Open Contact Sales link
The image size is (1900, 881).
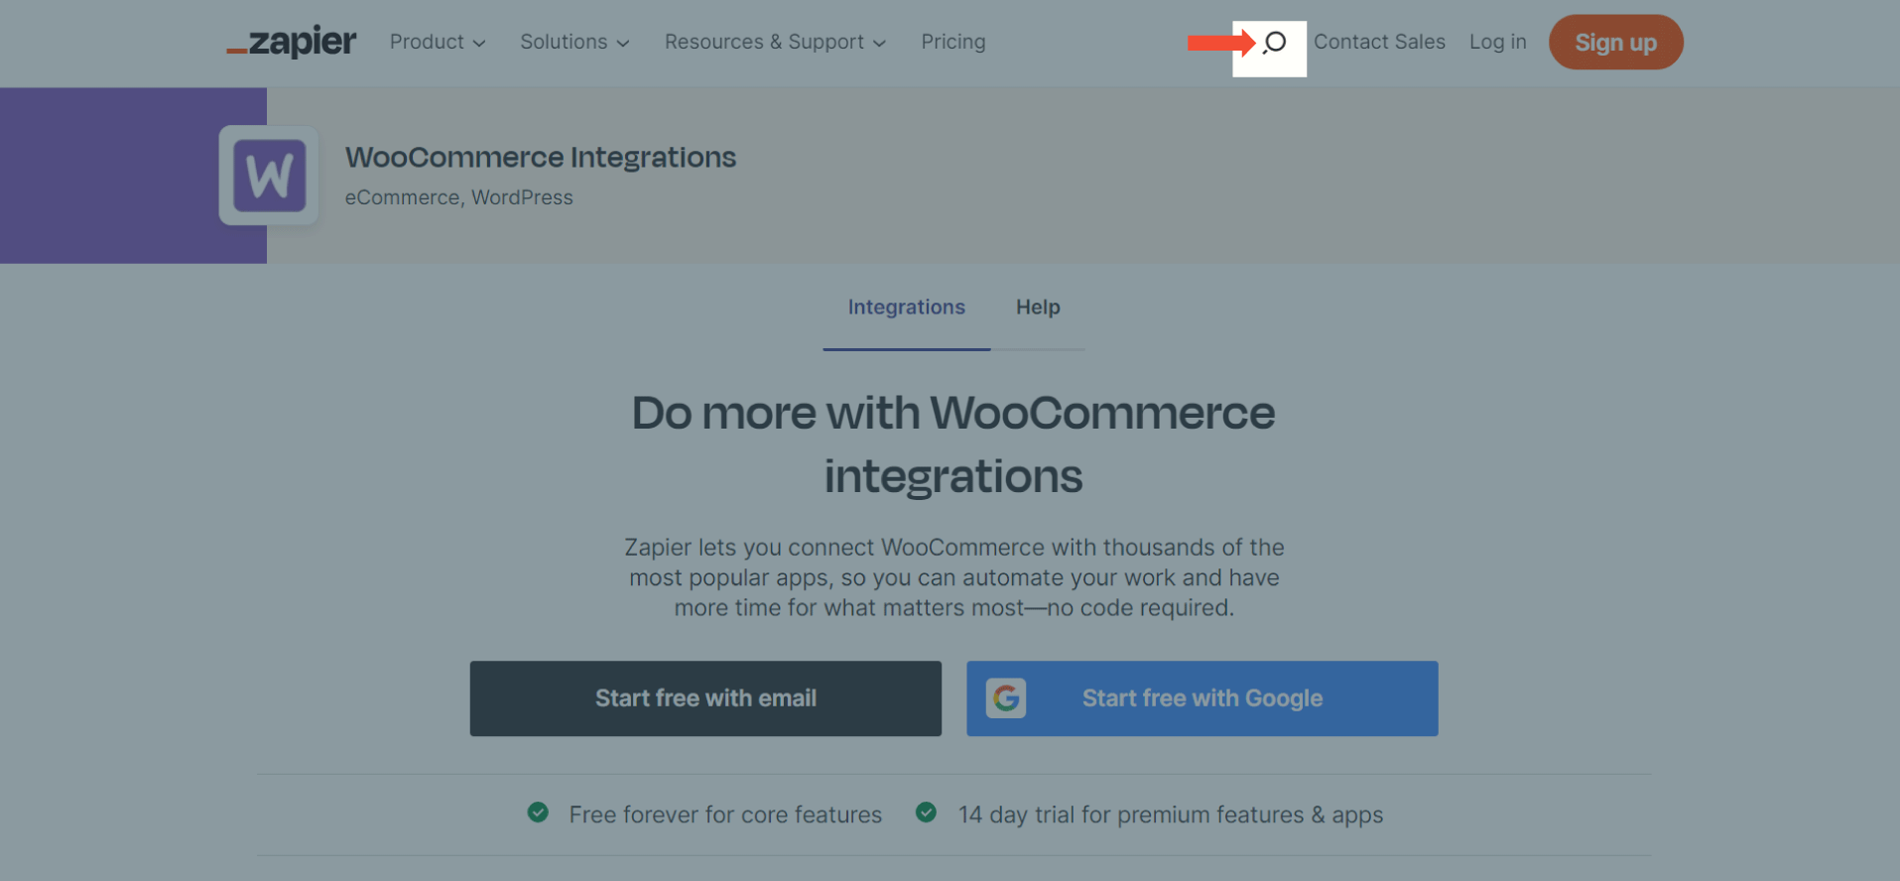coord(1379,42)
